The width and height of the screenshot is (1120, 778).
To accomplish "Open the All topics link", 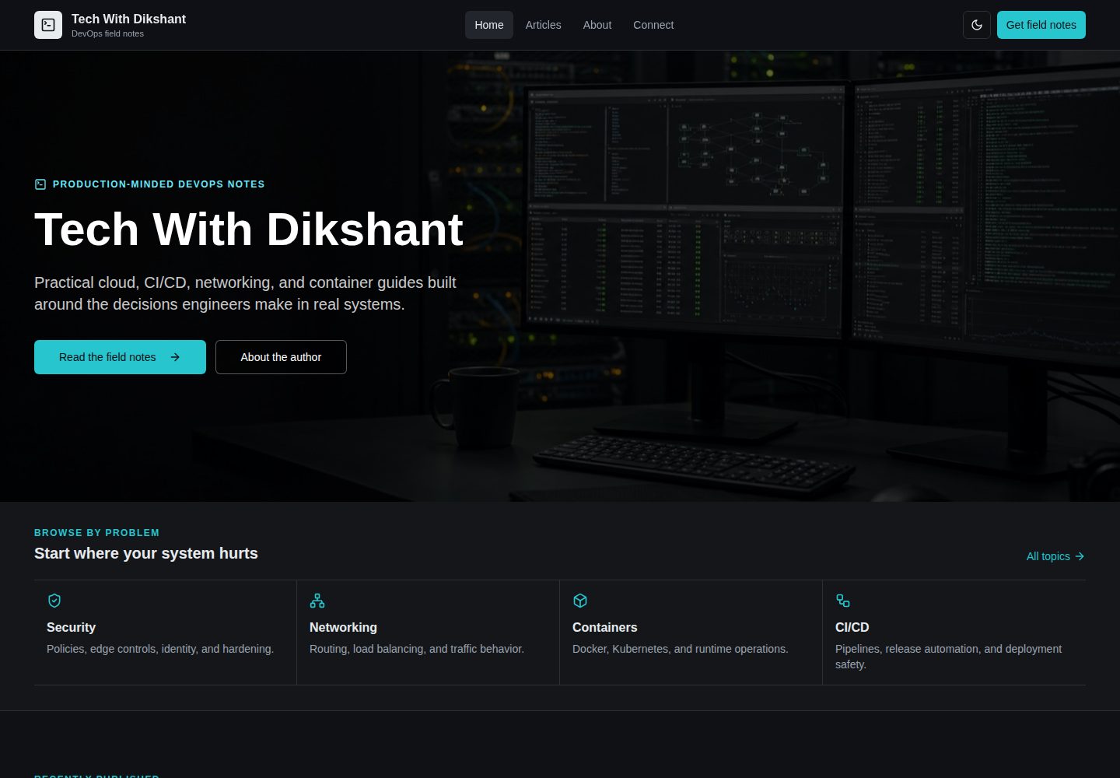I will (1055, 556).
